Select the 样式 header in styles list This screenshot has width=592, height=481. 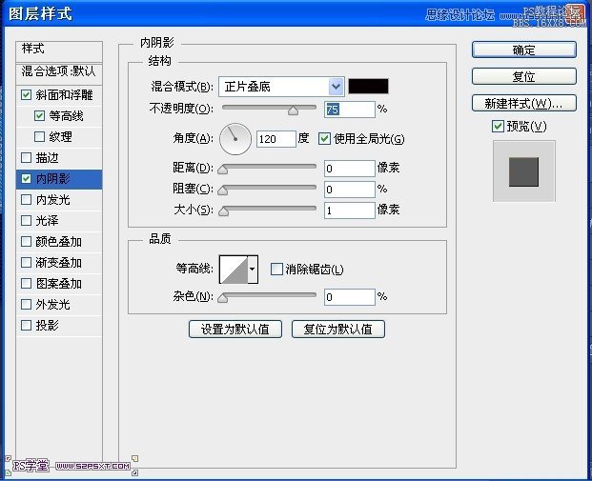tap(59, 51)
